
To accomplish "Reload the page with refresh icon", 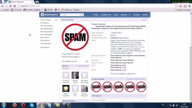I will click(10, 6).
